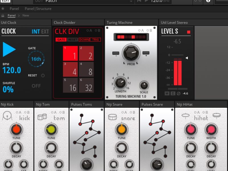Click the sum Σ icon in Level S
This screenshot has height=171, width=228.
click(x=172, y=93)
